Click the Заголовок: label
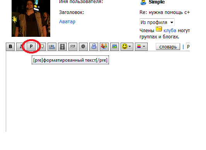Viewport: 206px width, 150px height. (72, 12)
